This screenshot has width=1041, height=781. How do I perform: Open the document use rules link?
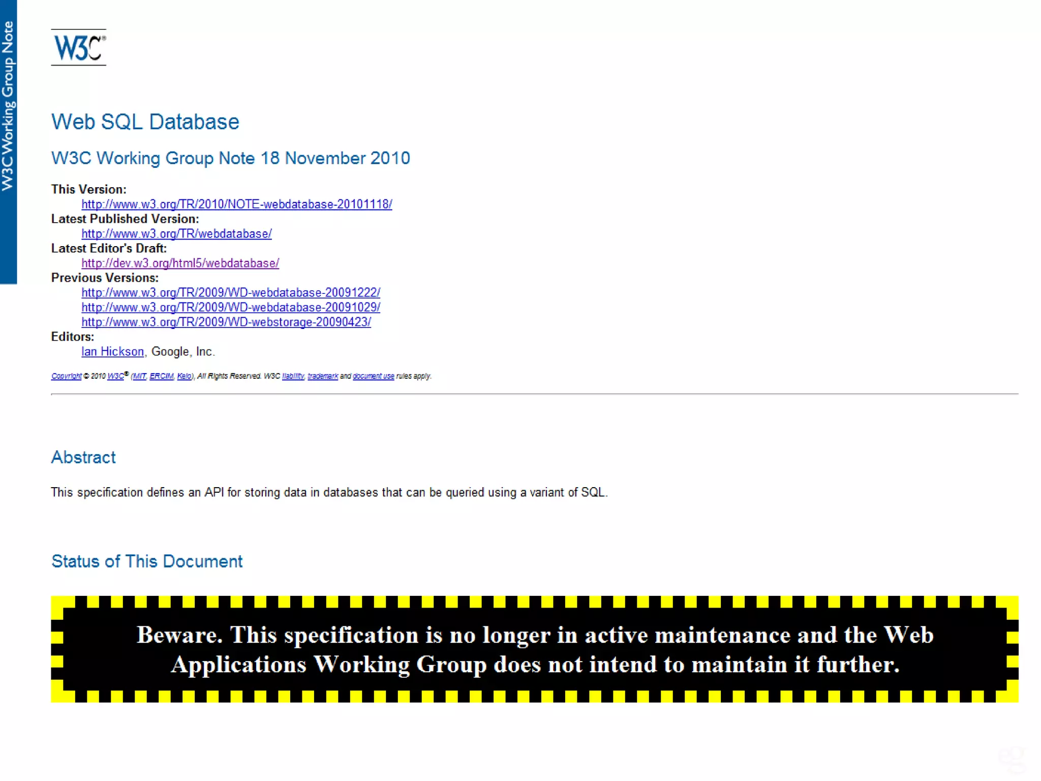[373, 376]
